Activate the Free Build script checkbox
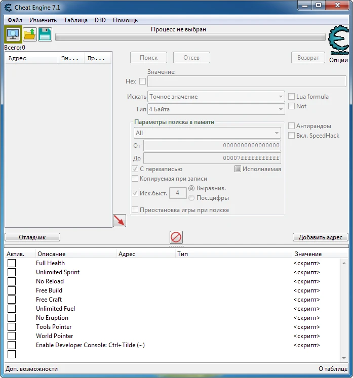The width and height of the screenshot is (353, 378). [x=12, y=290]
